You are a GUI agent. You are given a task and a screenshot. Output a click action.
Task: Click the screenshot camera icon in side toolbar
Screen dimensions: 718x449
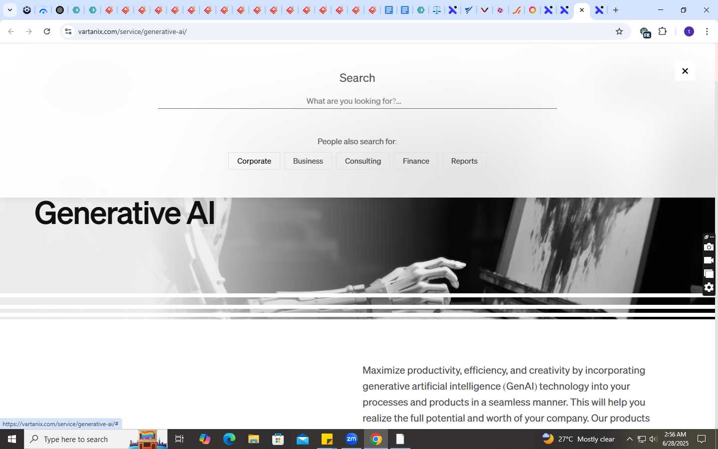(709, 247)
